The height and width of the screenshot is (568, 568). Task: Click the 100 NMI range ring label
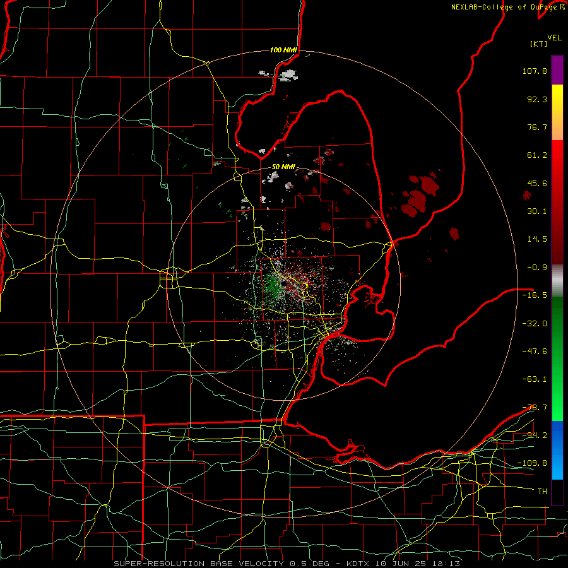point(283,50)
